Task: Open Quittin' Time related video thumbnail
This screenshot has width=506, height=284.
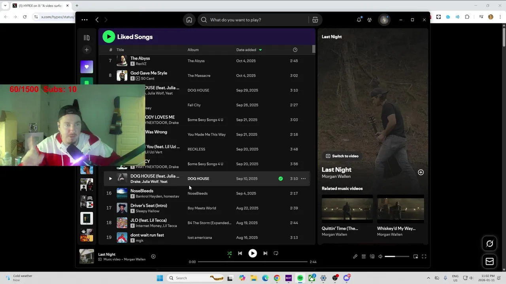Action: [x=347, y=209]
